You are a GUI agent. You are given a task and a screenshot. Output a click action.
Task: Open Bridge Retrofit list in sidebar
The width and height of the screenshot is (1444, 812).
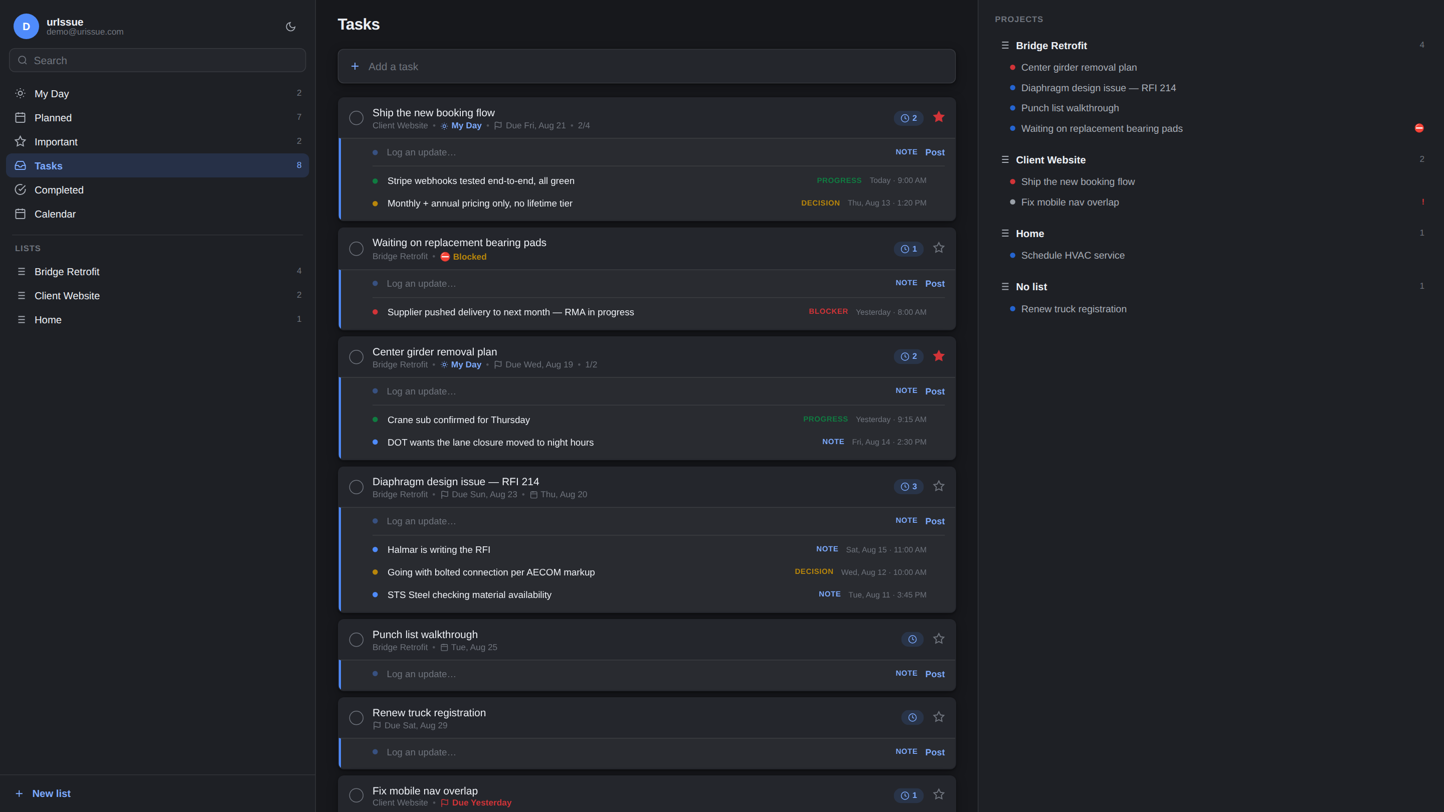(x=157, y=272)
